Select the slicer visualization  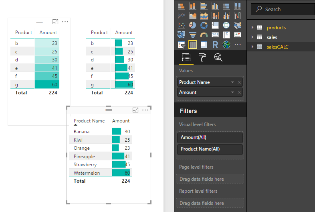coord(182,45)
